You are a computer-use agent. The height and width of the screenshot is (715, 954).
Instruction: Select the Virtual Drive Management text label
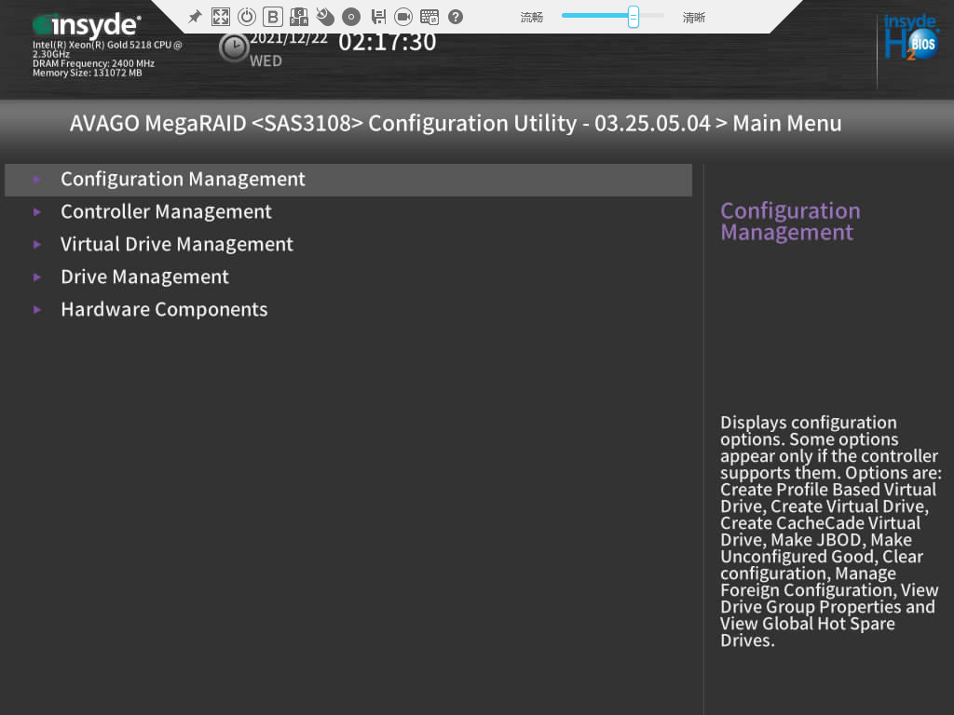(177, 245)
